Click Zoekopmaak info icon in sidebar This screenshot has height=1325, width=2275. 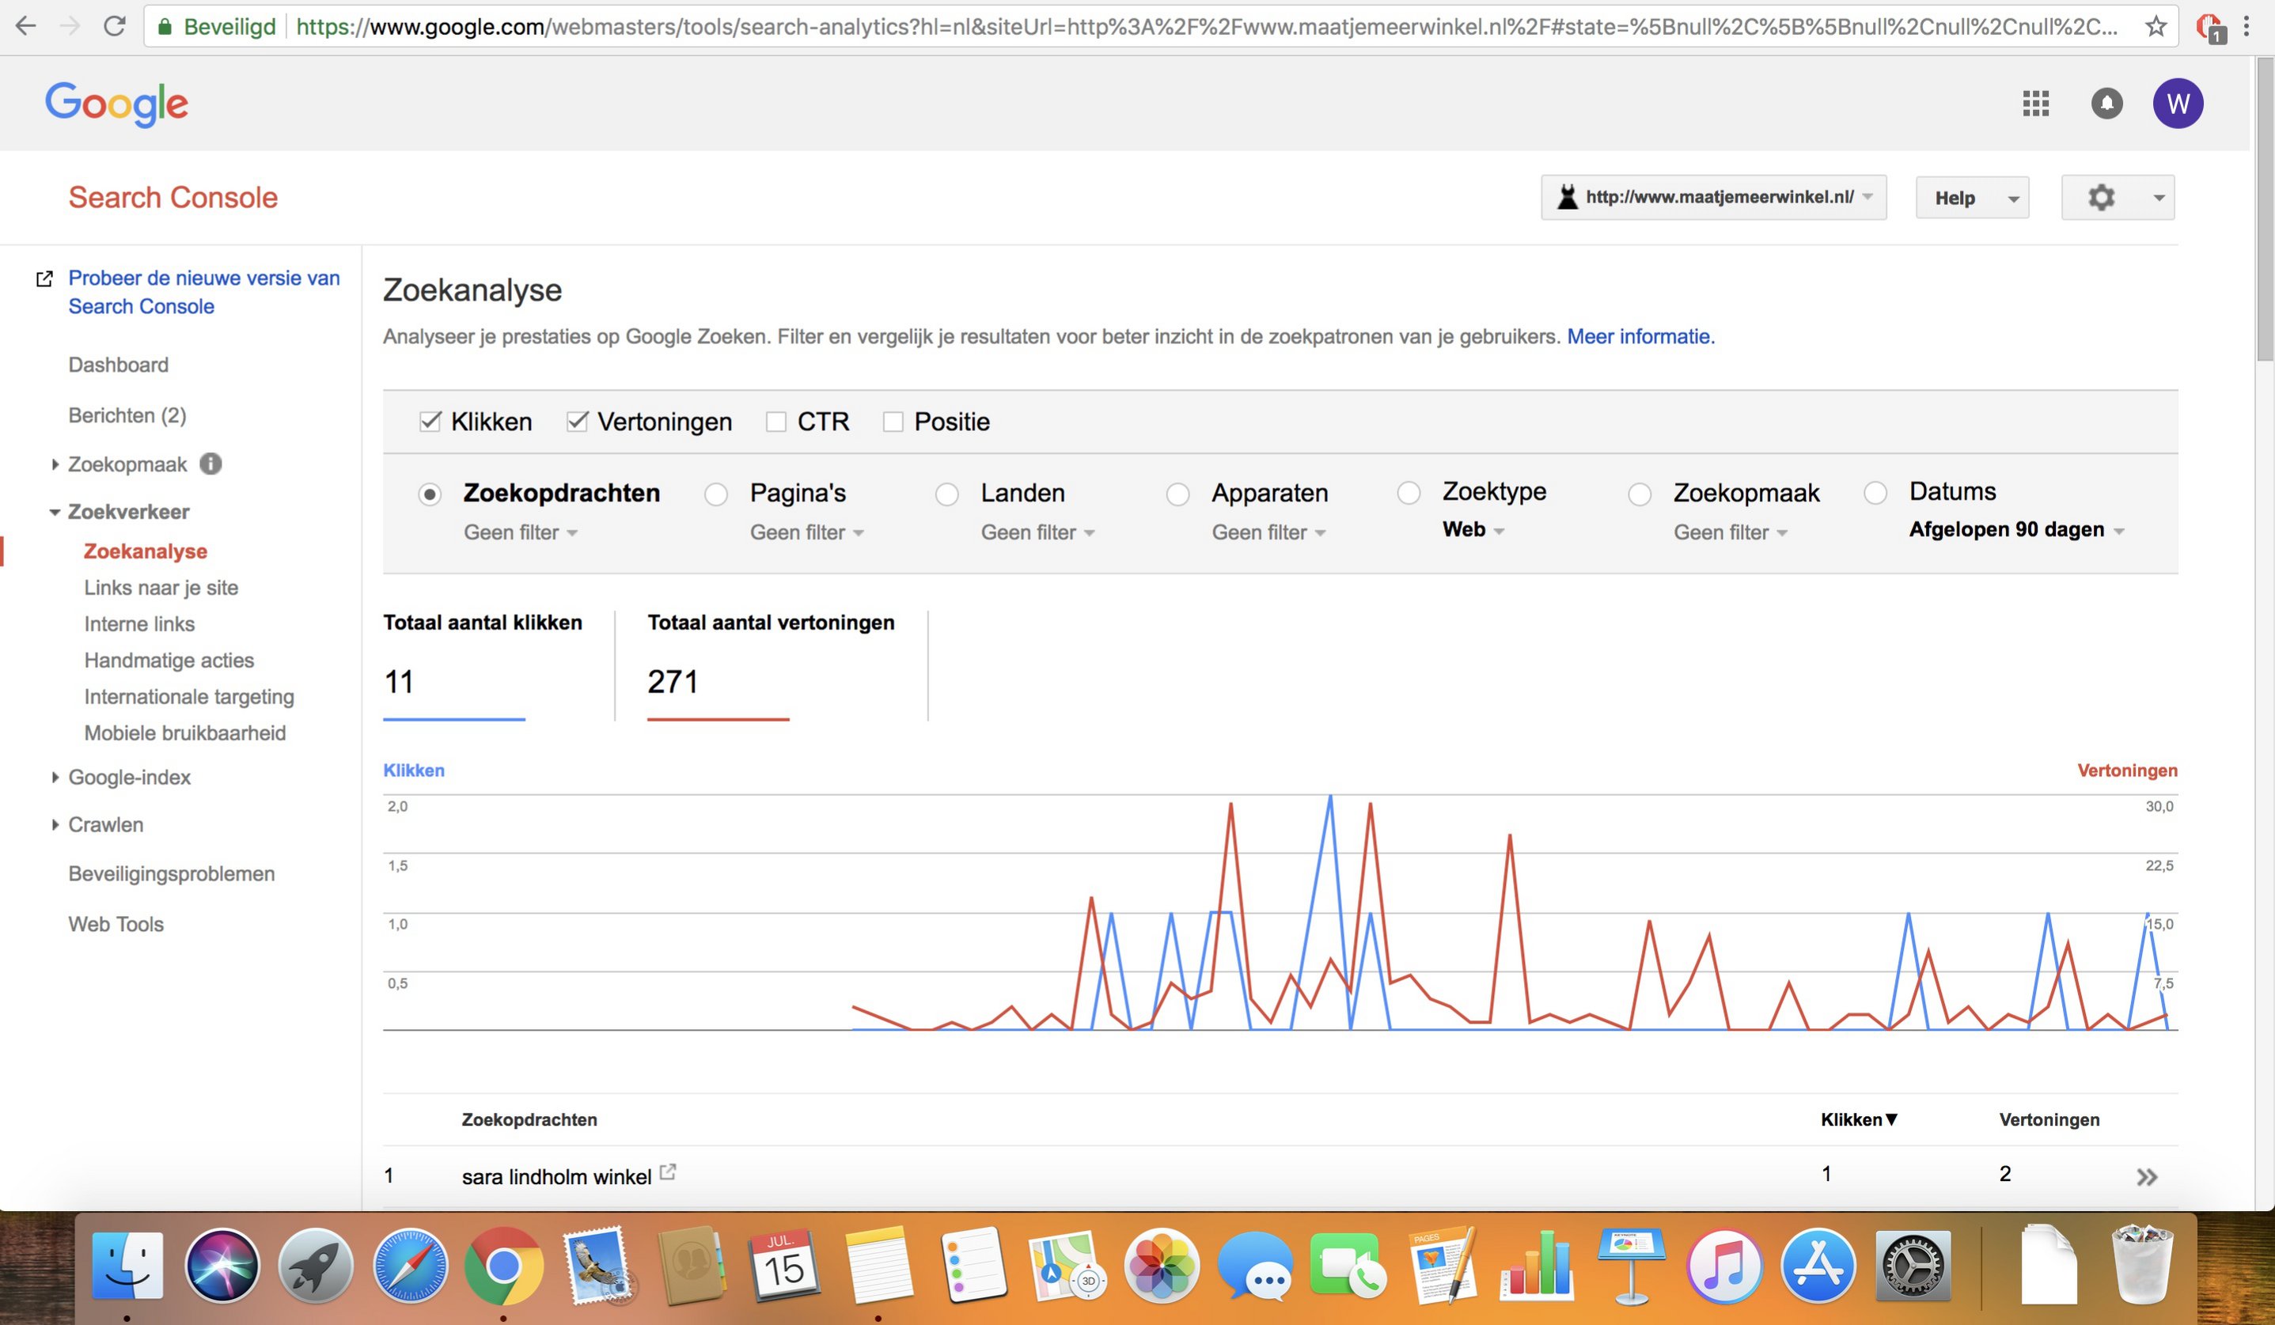[210, 463]
